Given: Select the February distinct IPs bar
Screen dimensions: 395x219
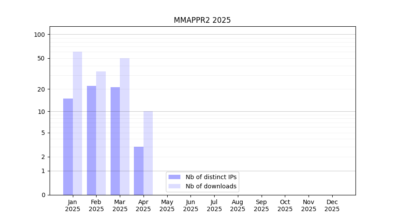Looking at the screenshot, I should [x=91, y=140].
